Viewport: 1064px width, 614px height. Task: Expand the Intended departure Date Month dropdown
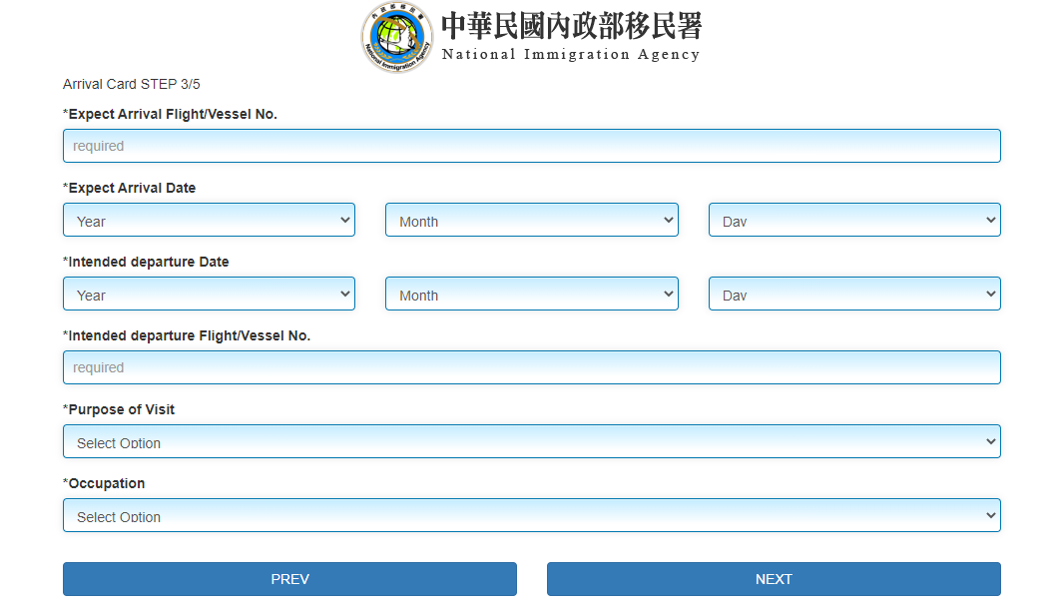pos(531,295)
